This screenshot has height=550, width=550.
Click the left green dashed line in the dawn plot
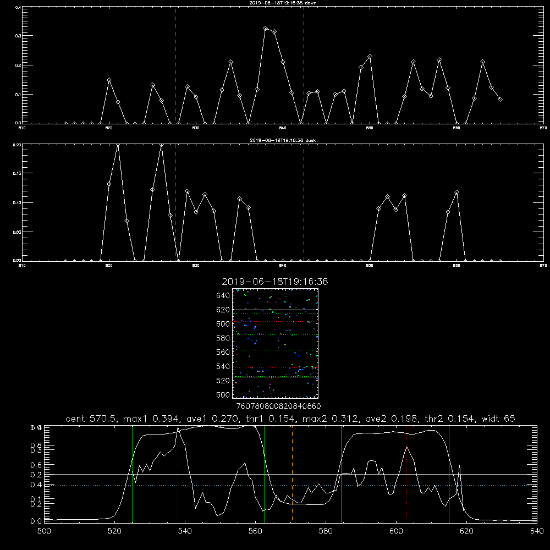[x=175, y=65]
